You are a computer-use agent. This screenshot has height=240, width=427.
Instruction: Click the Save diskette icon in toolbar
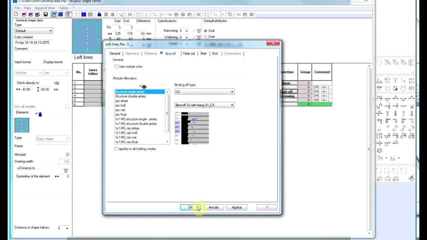tap(46, 14)
